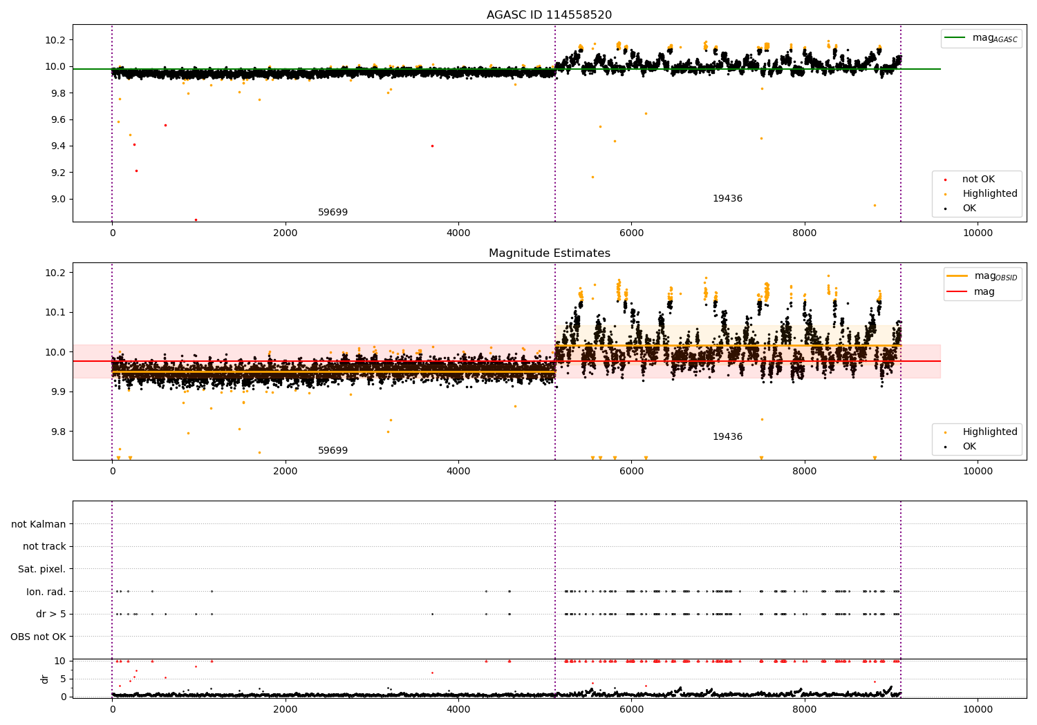The width and height of the screenshot is (1037, 725).
Task: Click the red 'not OK' point near x=3700 in top plot
Action: click(432, 146)
